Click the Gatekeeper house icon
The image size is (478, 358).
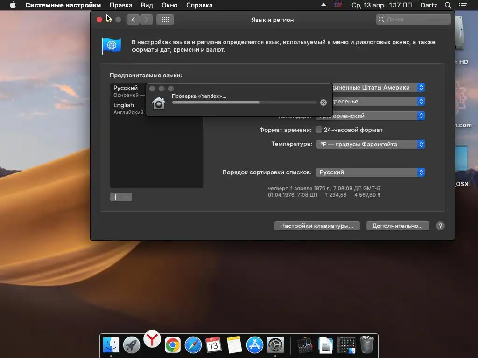click(159, 103)
